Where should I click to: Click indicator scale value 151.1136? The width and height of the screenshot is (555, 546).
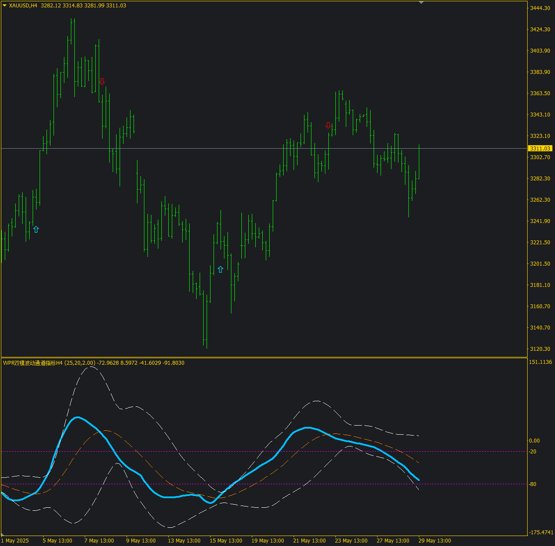pyautogui.click(x=541, y=362)
